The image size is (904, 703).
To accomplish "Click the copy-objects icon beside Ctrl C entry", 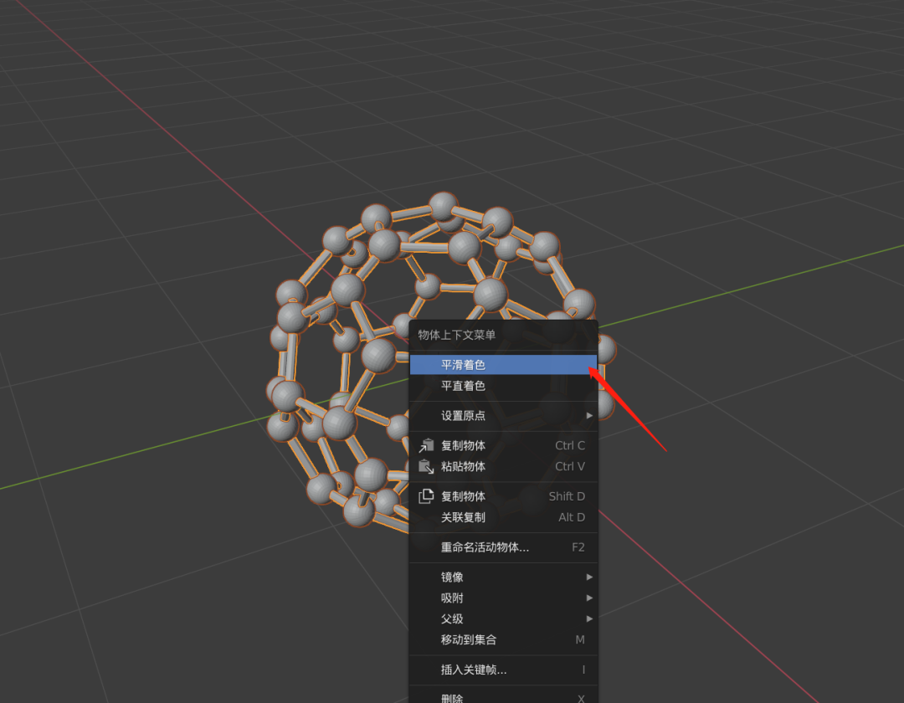I will coord(426,445).
